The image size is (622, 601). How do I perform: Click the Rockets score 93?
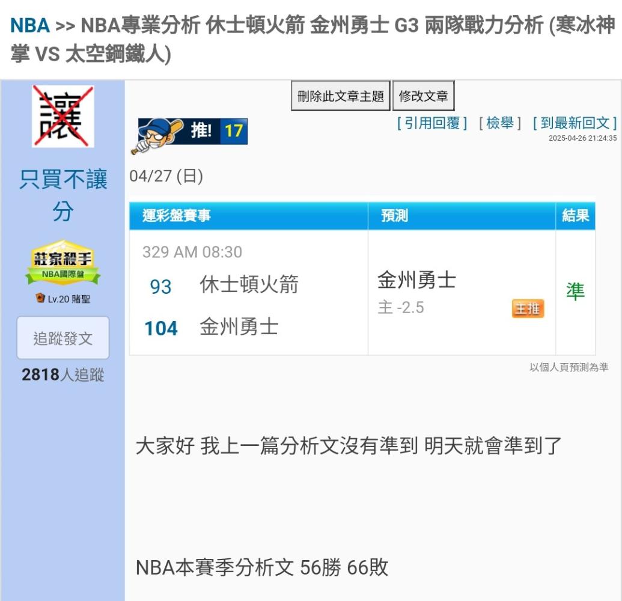tap(160, 287)
